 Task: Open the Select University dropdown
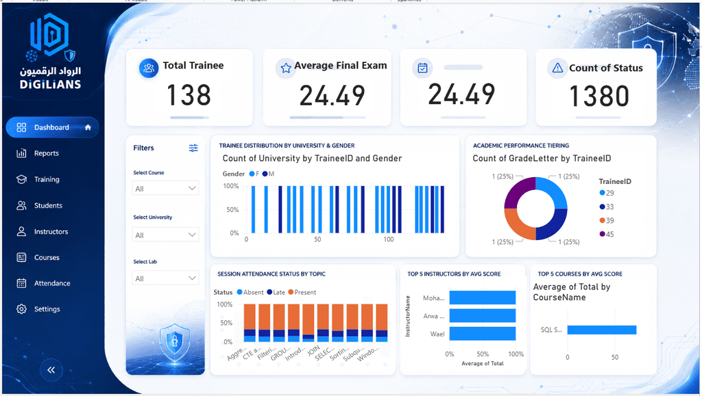165,235
